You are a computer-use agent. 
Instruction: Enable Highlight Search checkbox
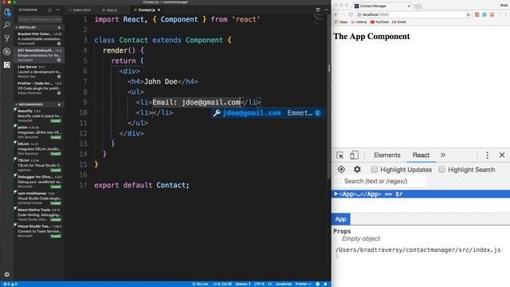441,169
